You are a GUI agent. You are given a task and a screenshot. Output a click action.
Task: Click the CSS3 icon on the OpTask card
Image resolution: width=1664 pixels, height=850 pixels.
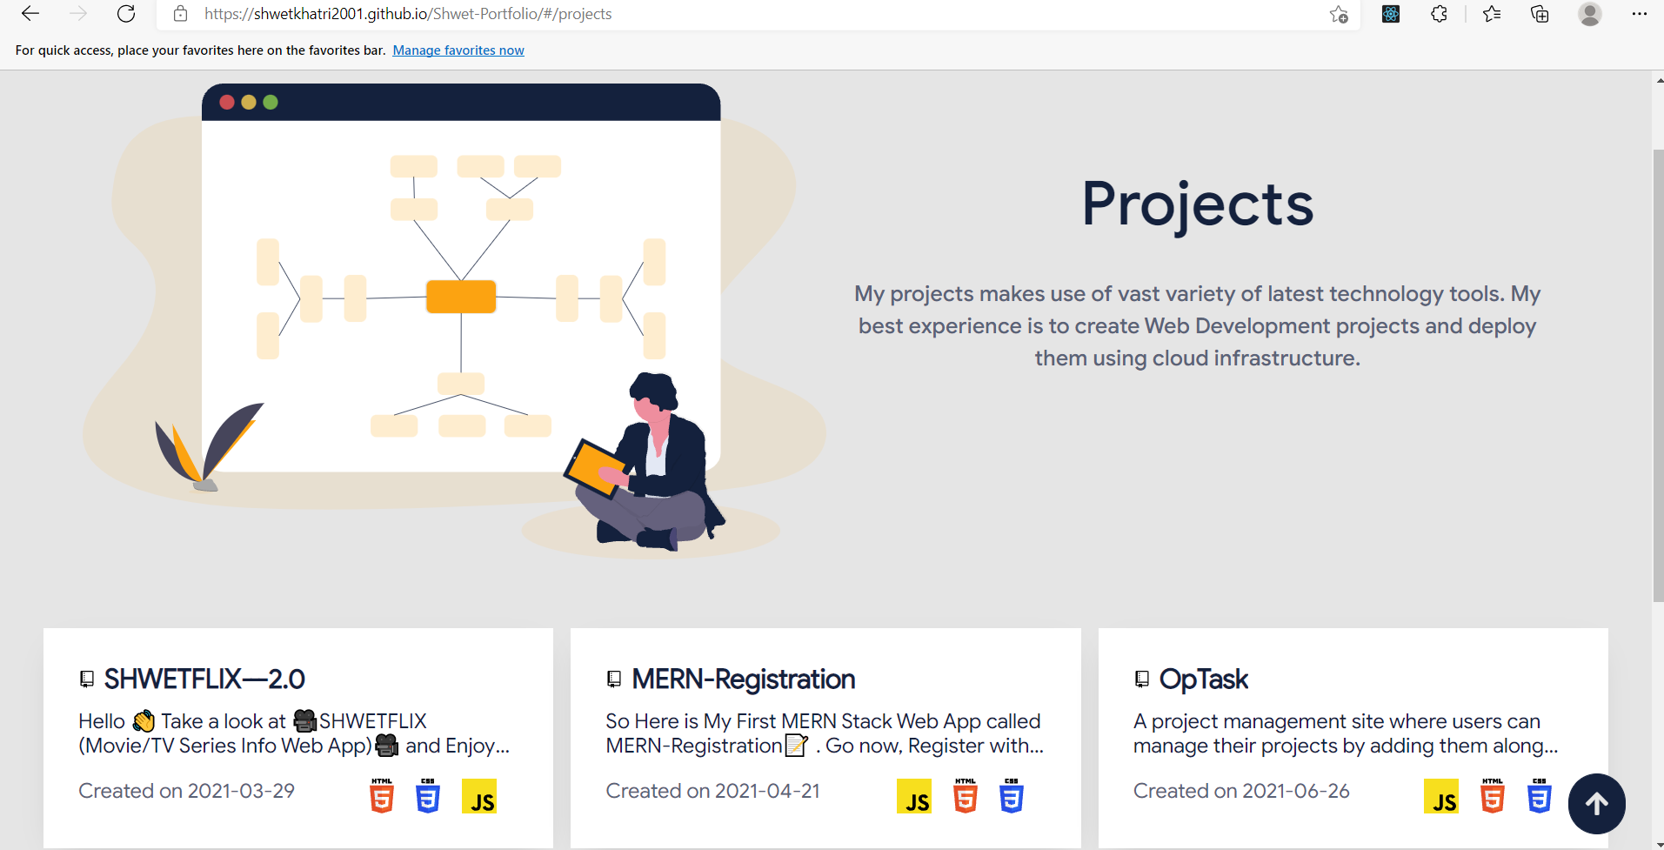(1540, 796)
